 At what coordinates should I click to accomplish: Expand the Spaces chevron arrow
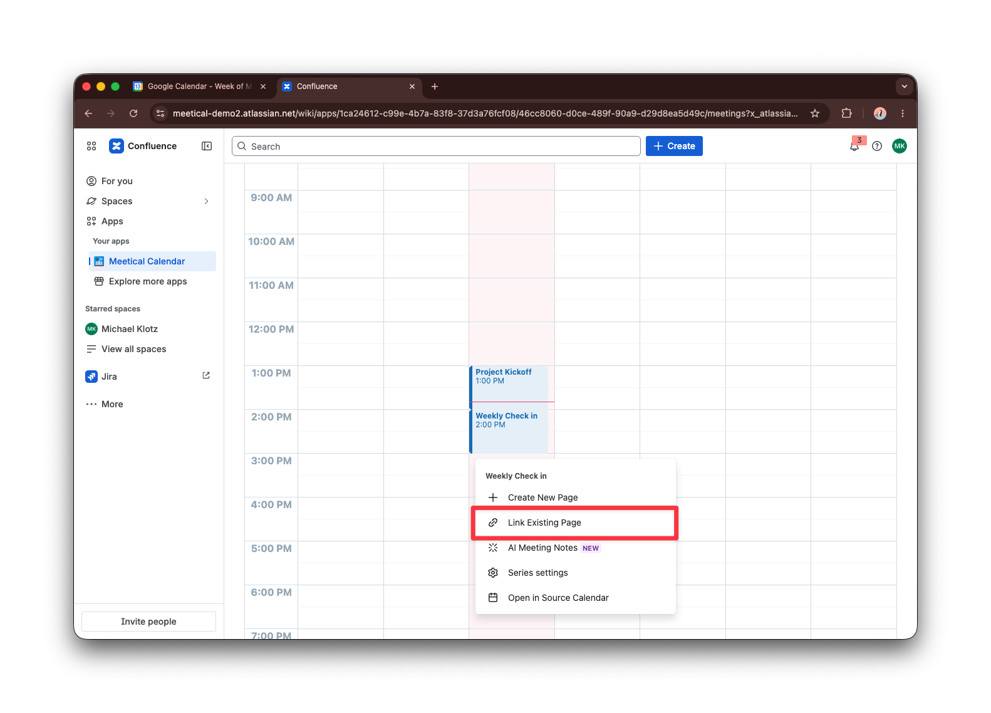[206, 201]
